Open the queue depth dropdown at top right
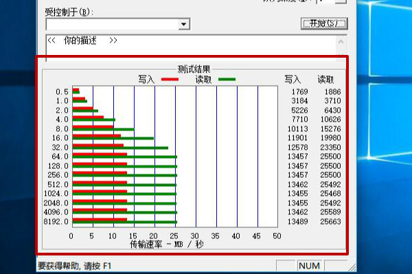The image size is (412, 274). pos(341,1)
